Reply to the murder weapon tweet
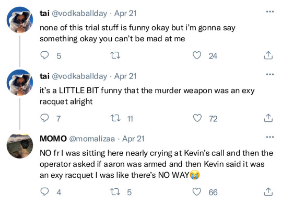Screen dimensions: 282x204 coord(44,118)
